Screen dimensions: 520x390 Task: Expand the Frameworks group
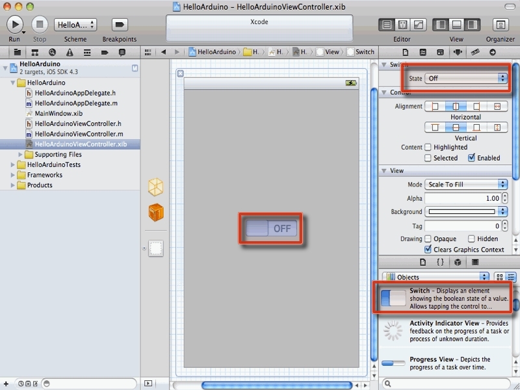click(12, 175)
